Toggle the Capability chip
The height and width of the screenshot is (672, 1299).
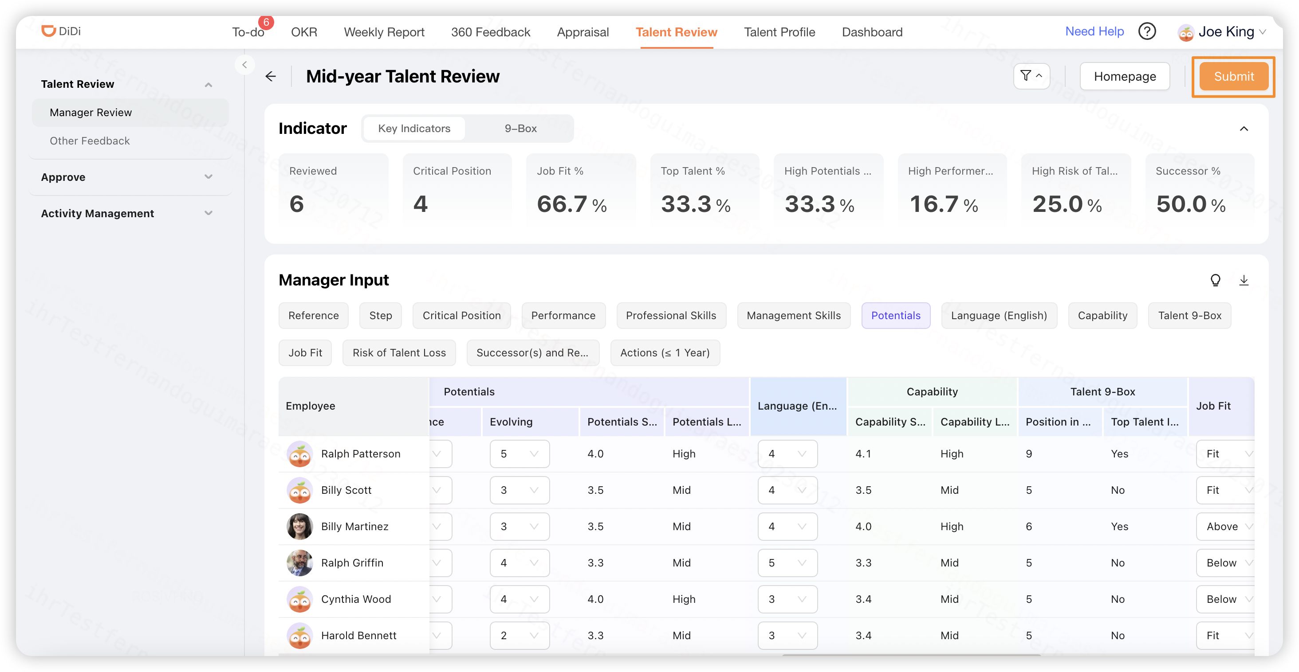point(1102,315)
